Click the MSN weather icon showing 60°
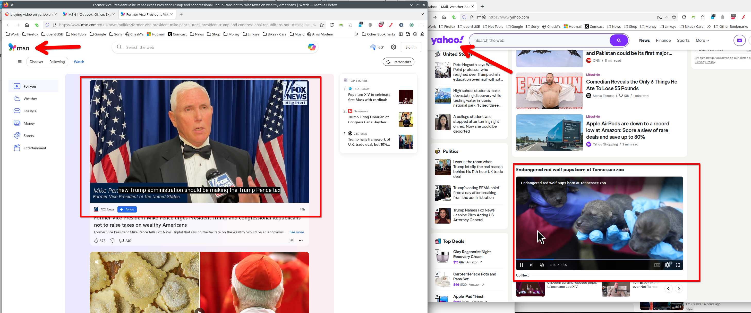Image resolution: width=751 pixels, height=313 pixels. 373,47
